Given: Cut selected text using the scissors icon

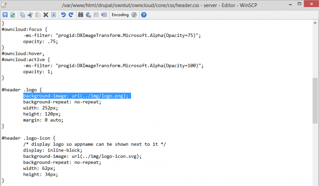Looking at the screenshot, I should [x=30, y=15].
